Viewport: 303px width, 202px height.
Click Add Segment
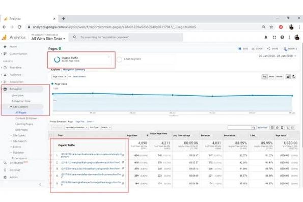[132, 59]
